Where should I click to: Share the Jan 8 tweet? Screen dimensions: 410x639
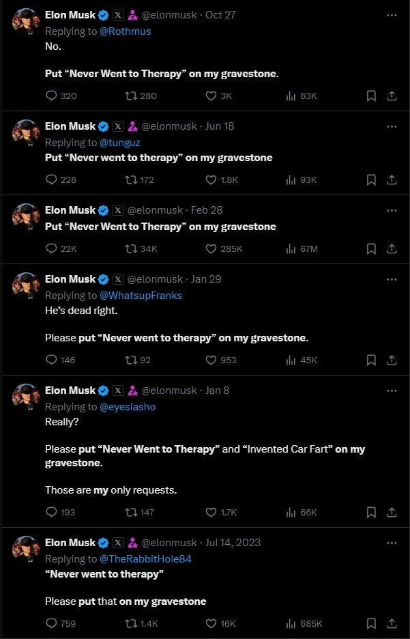(x=392, y=512)
